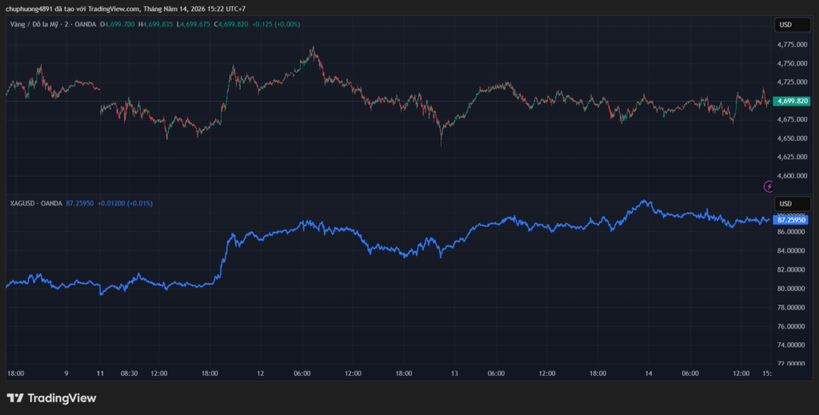Open the USD currency selector for the XAGUSD pane
Image resolution: width=819 pixels, height=415 pixels.
click(792, 204)
